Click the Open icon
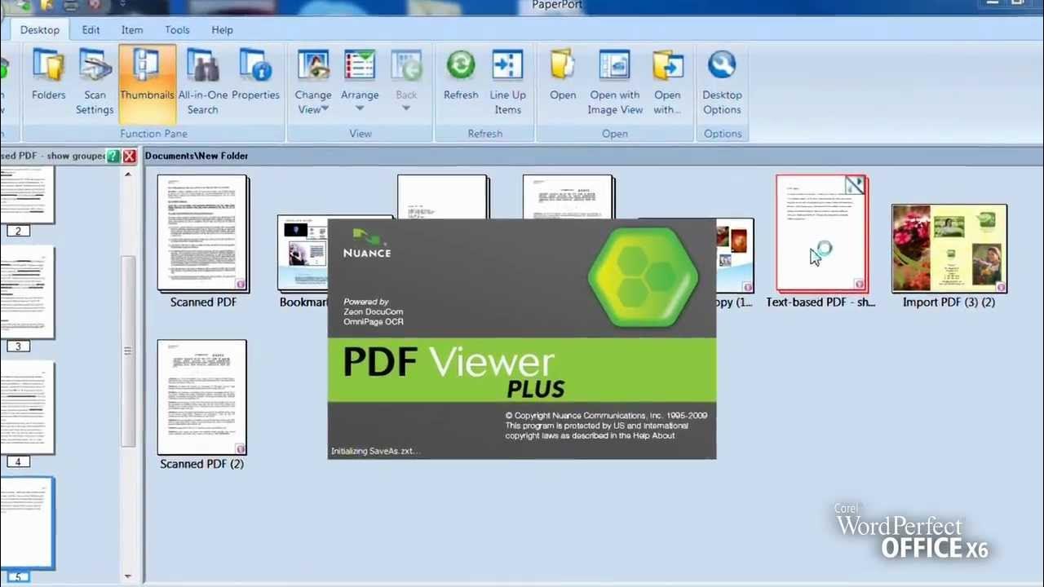 coord(563,65)
